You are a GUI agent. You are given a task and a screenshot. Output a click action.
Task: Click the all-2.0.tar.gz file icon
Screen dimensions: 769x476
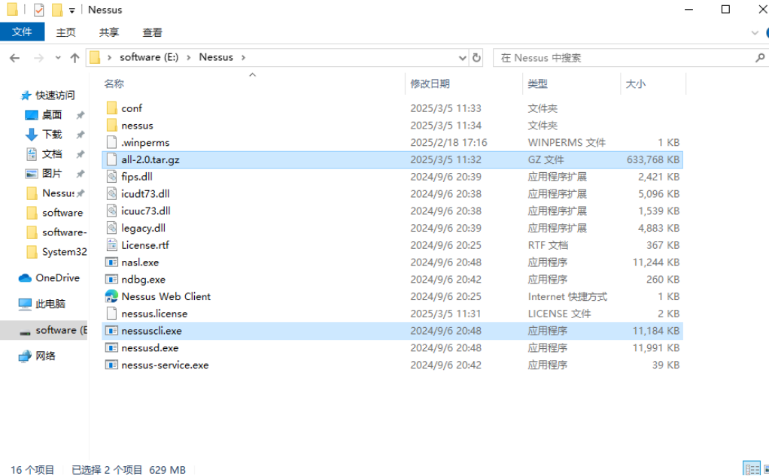tap(112, 159)
